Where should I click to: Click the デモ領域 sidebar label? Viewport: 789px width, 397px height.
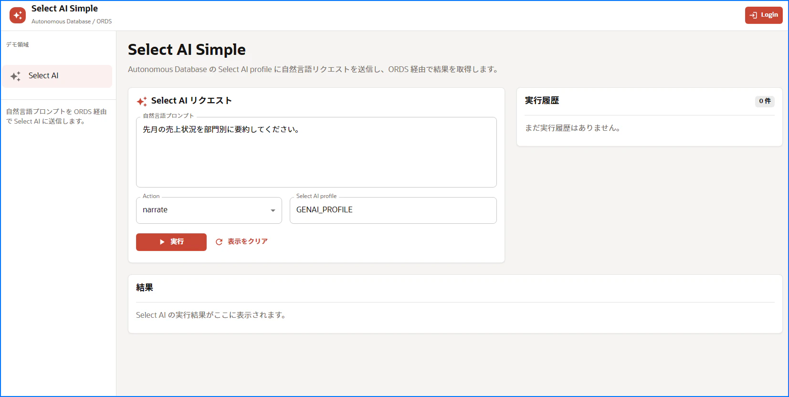17,44
